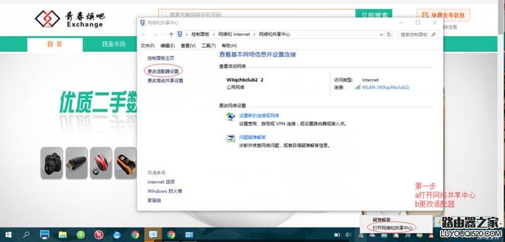Click the 免费发布信息 button on the webpage
This screenshot has width=505, height=242.
coord(443,15)
